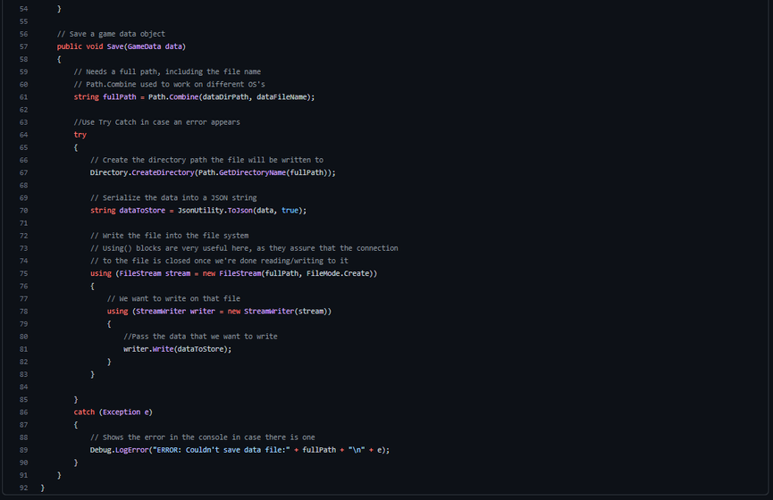The height and width of the screenshot is (500, 773).
Task: Click the comment "//Use Try Catch in case an error appears"
Action: pos(156,122)
